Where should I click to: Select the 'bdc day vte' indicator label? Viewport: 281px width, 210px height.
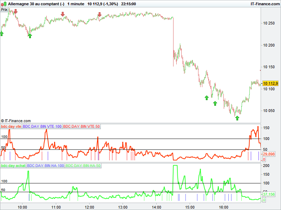click(11, 126)
